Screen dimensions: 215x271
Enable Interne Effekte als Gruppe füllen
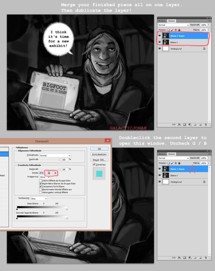41,181
